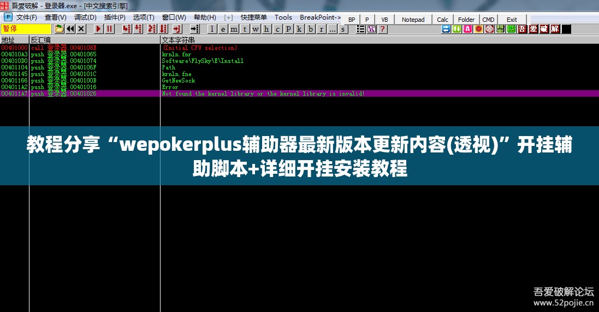Open the 快捷菜单 menu
This screenshot has height=312, width=599.
click(254, 17)
